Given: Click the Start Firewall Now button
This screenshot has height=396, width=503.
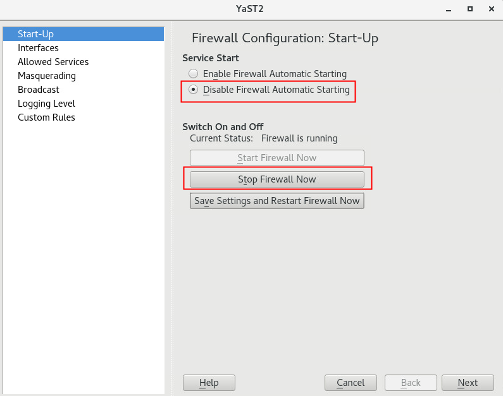Looking at the screenshot, I should coord(277,158).
